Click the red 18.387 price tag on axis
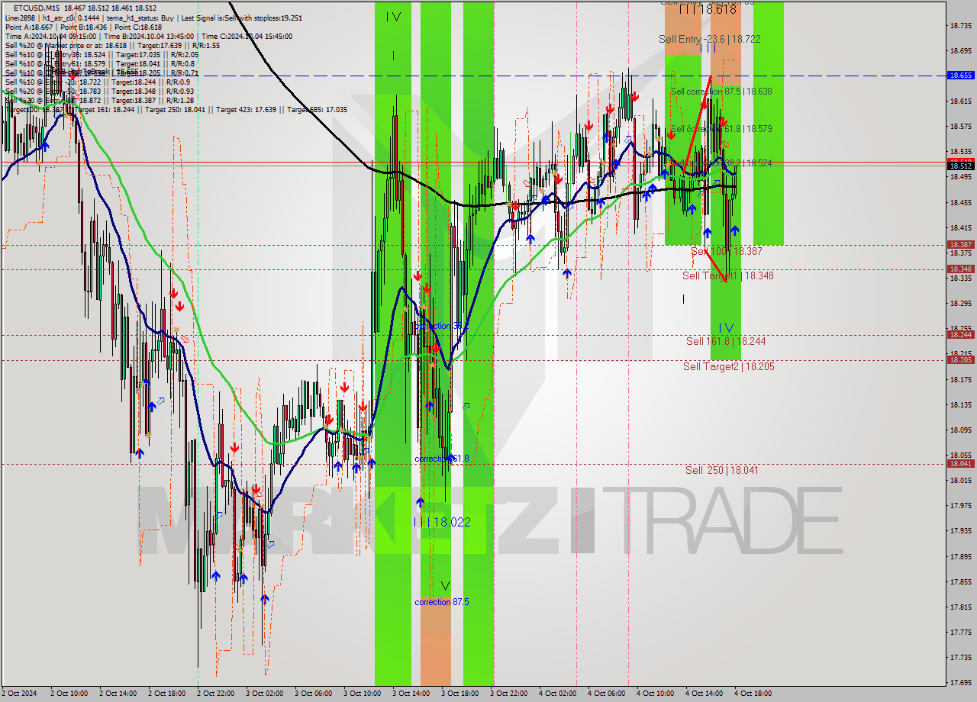977x702 pixels. [x=959, y=245]
